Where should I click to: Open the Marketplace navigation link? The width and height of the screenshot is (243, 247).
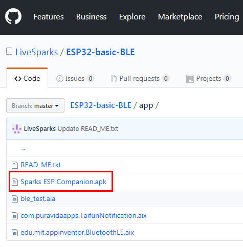180,17
